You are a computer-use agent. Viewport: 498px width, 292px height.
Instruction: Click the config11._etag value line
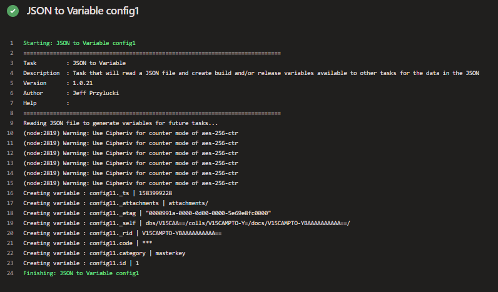(x=147, y=213)
